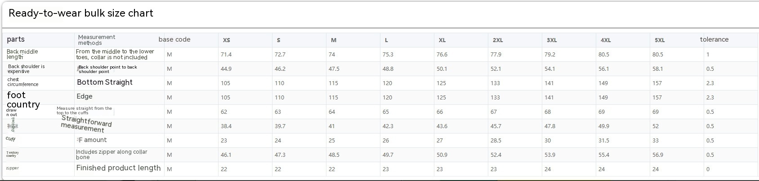Select the 31.5 value in cuff row

coord(604,141)
